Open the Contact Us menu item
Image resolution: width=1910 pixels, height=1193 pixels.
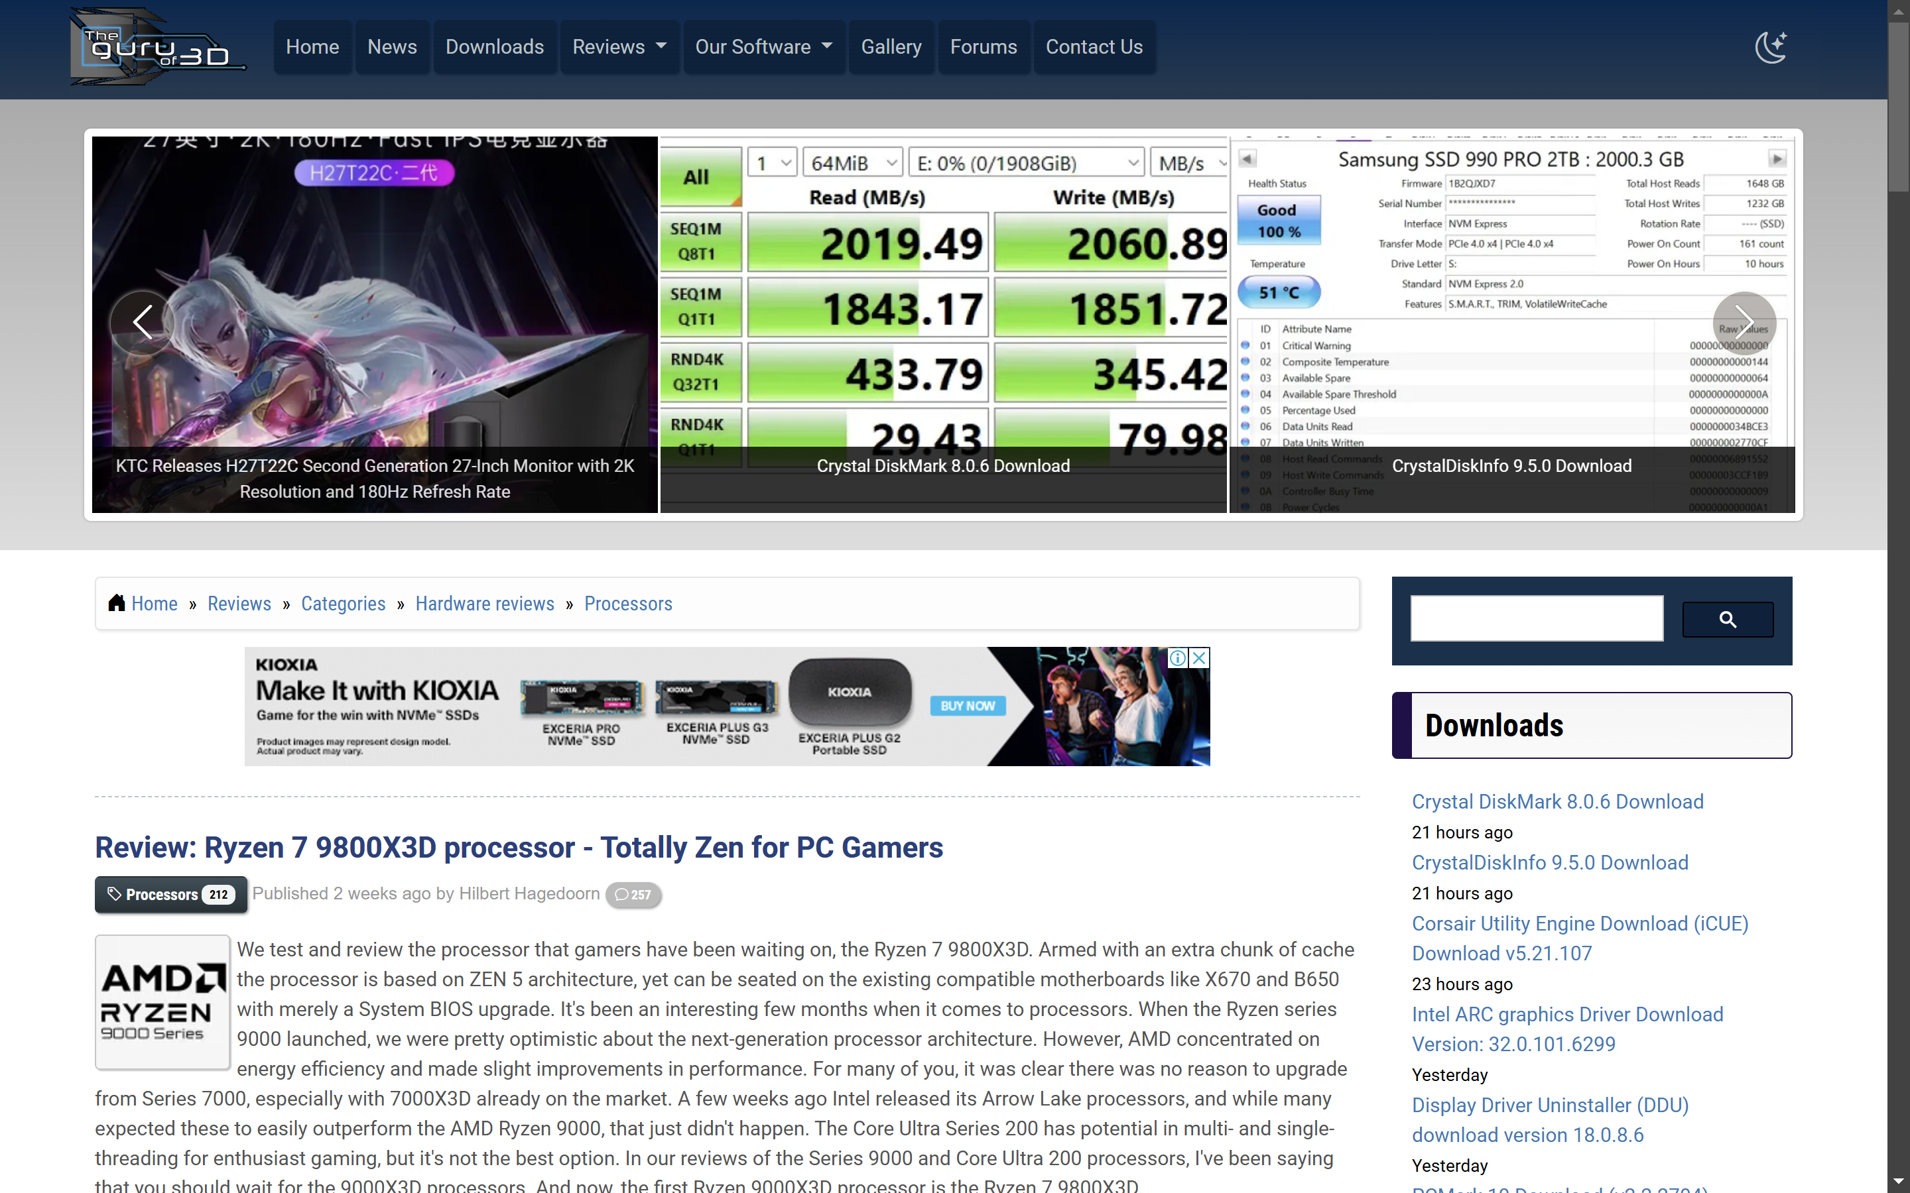point(1094,47)
